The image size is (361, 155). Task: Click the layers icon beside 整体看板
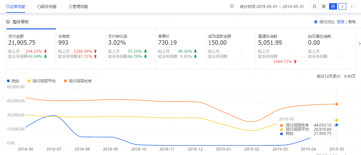coord(8,22)
